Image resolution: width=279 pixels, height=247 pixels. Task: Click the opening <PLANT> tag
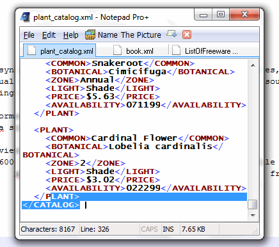point(54,130)
